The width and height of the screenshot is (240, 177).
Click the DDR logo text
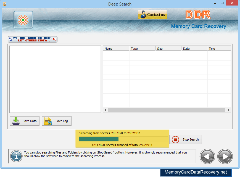point(198,15)
